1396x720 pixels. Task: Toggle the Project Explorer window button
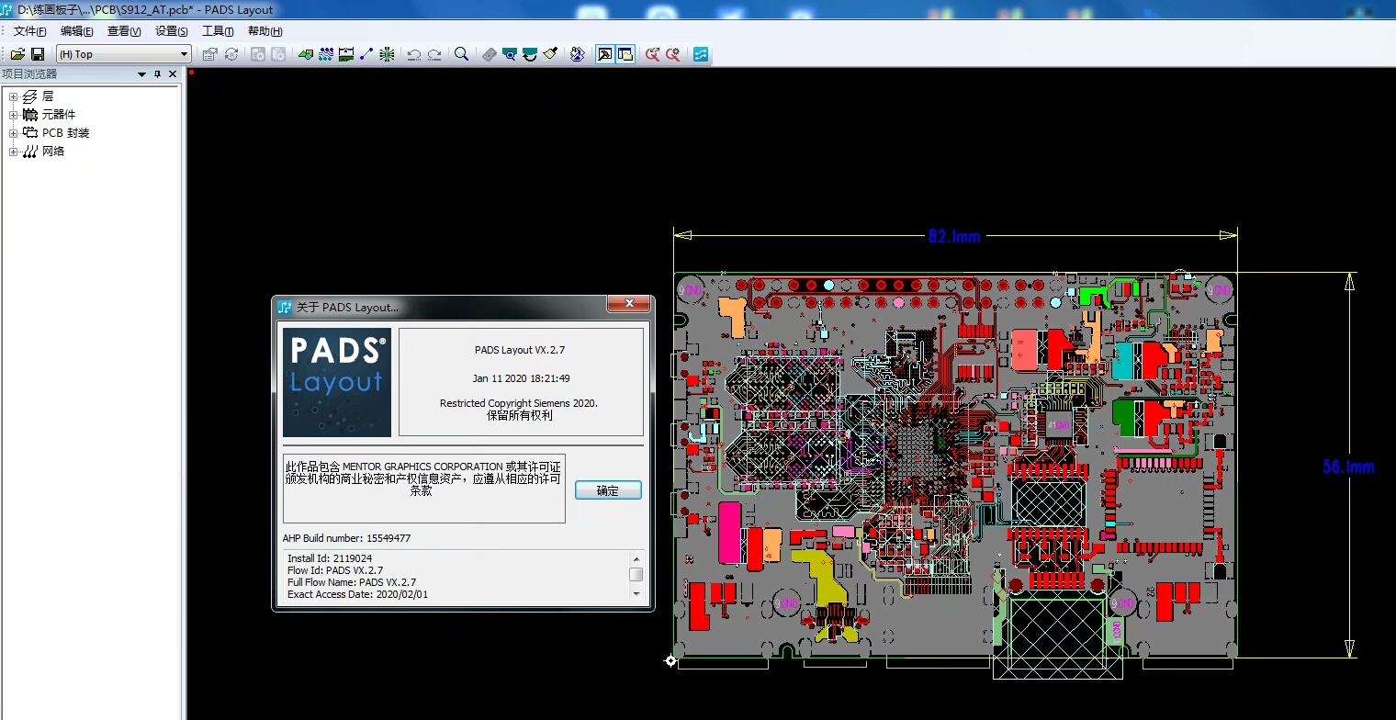point(625,54)
